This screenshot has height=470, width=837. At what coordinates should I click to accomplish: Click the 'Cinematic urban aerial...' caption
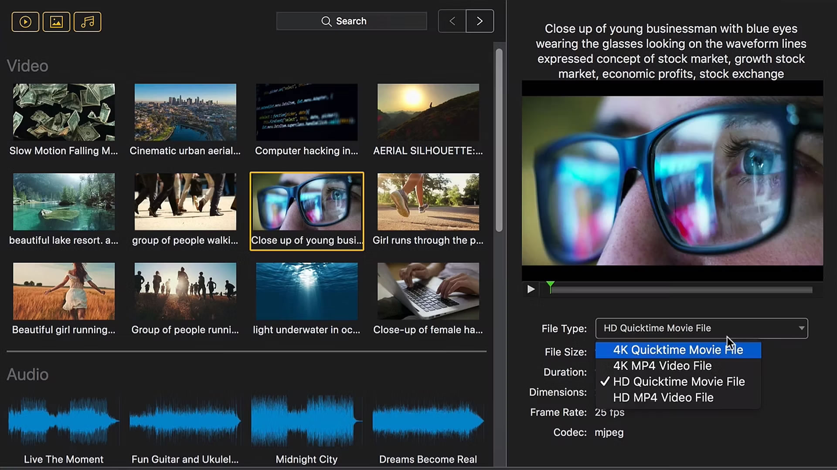[x=185, y=151]
